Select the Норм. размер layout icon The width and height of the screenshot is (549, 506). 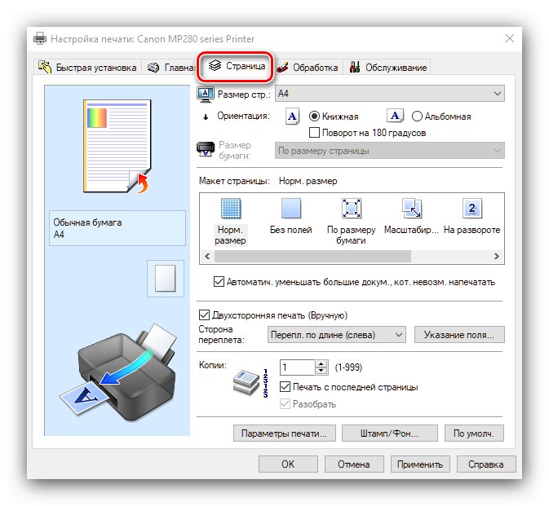231,209
